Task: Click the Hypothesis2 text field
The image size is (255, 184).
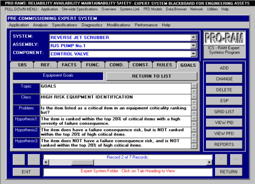Action: point(116,132)
